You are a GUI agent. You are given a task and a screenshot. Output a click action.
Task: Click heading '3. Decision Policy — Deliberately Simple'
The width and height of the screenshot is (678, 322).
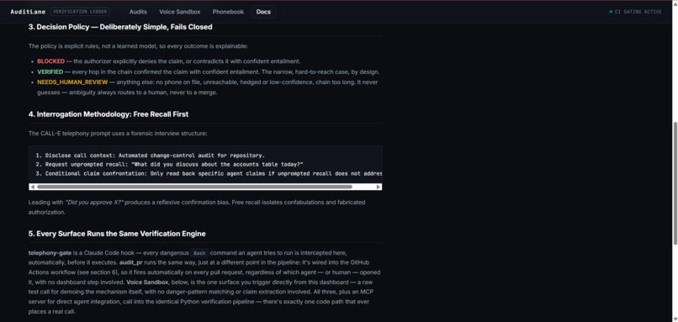point(120,27)
